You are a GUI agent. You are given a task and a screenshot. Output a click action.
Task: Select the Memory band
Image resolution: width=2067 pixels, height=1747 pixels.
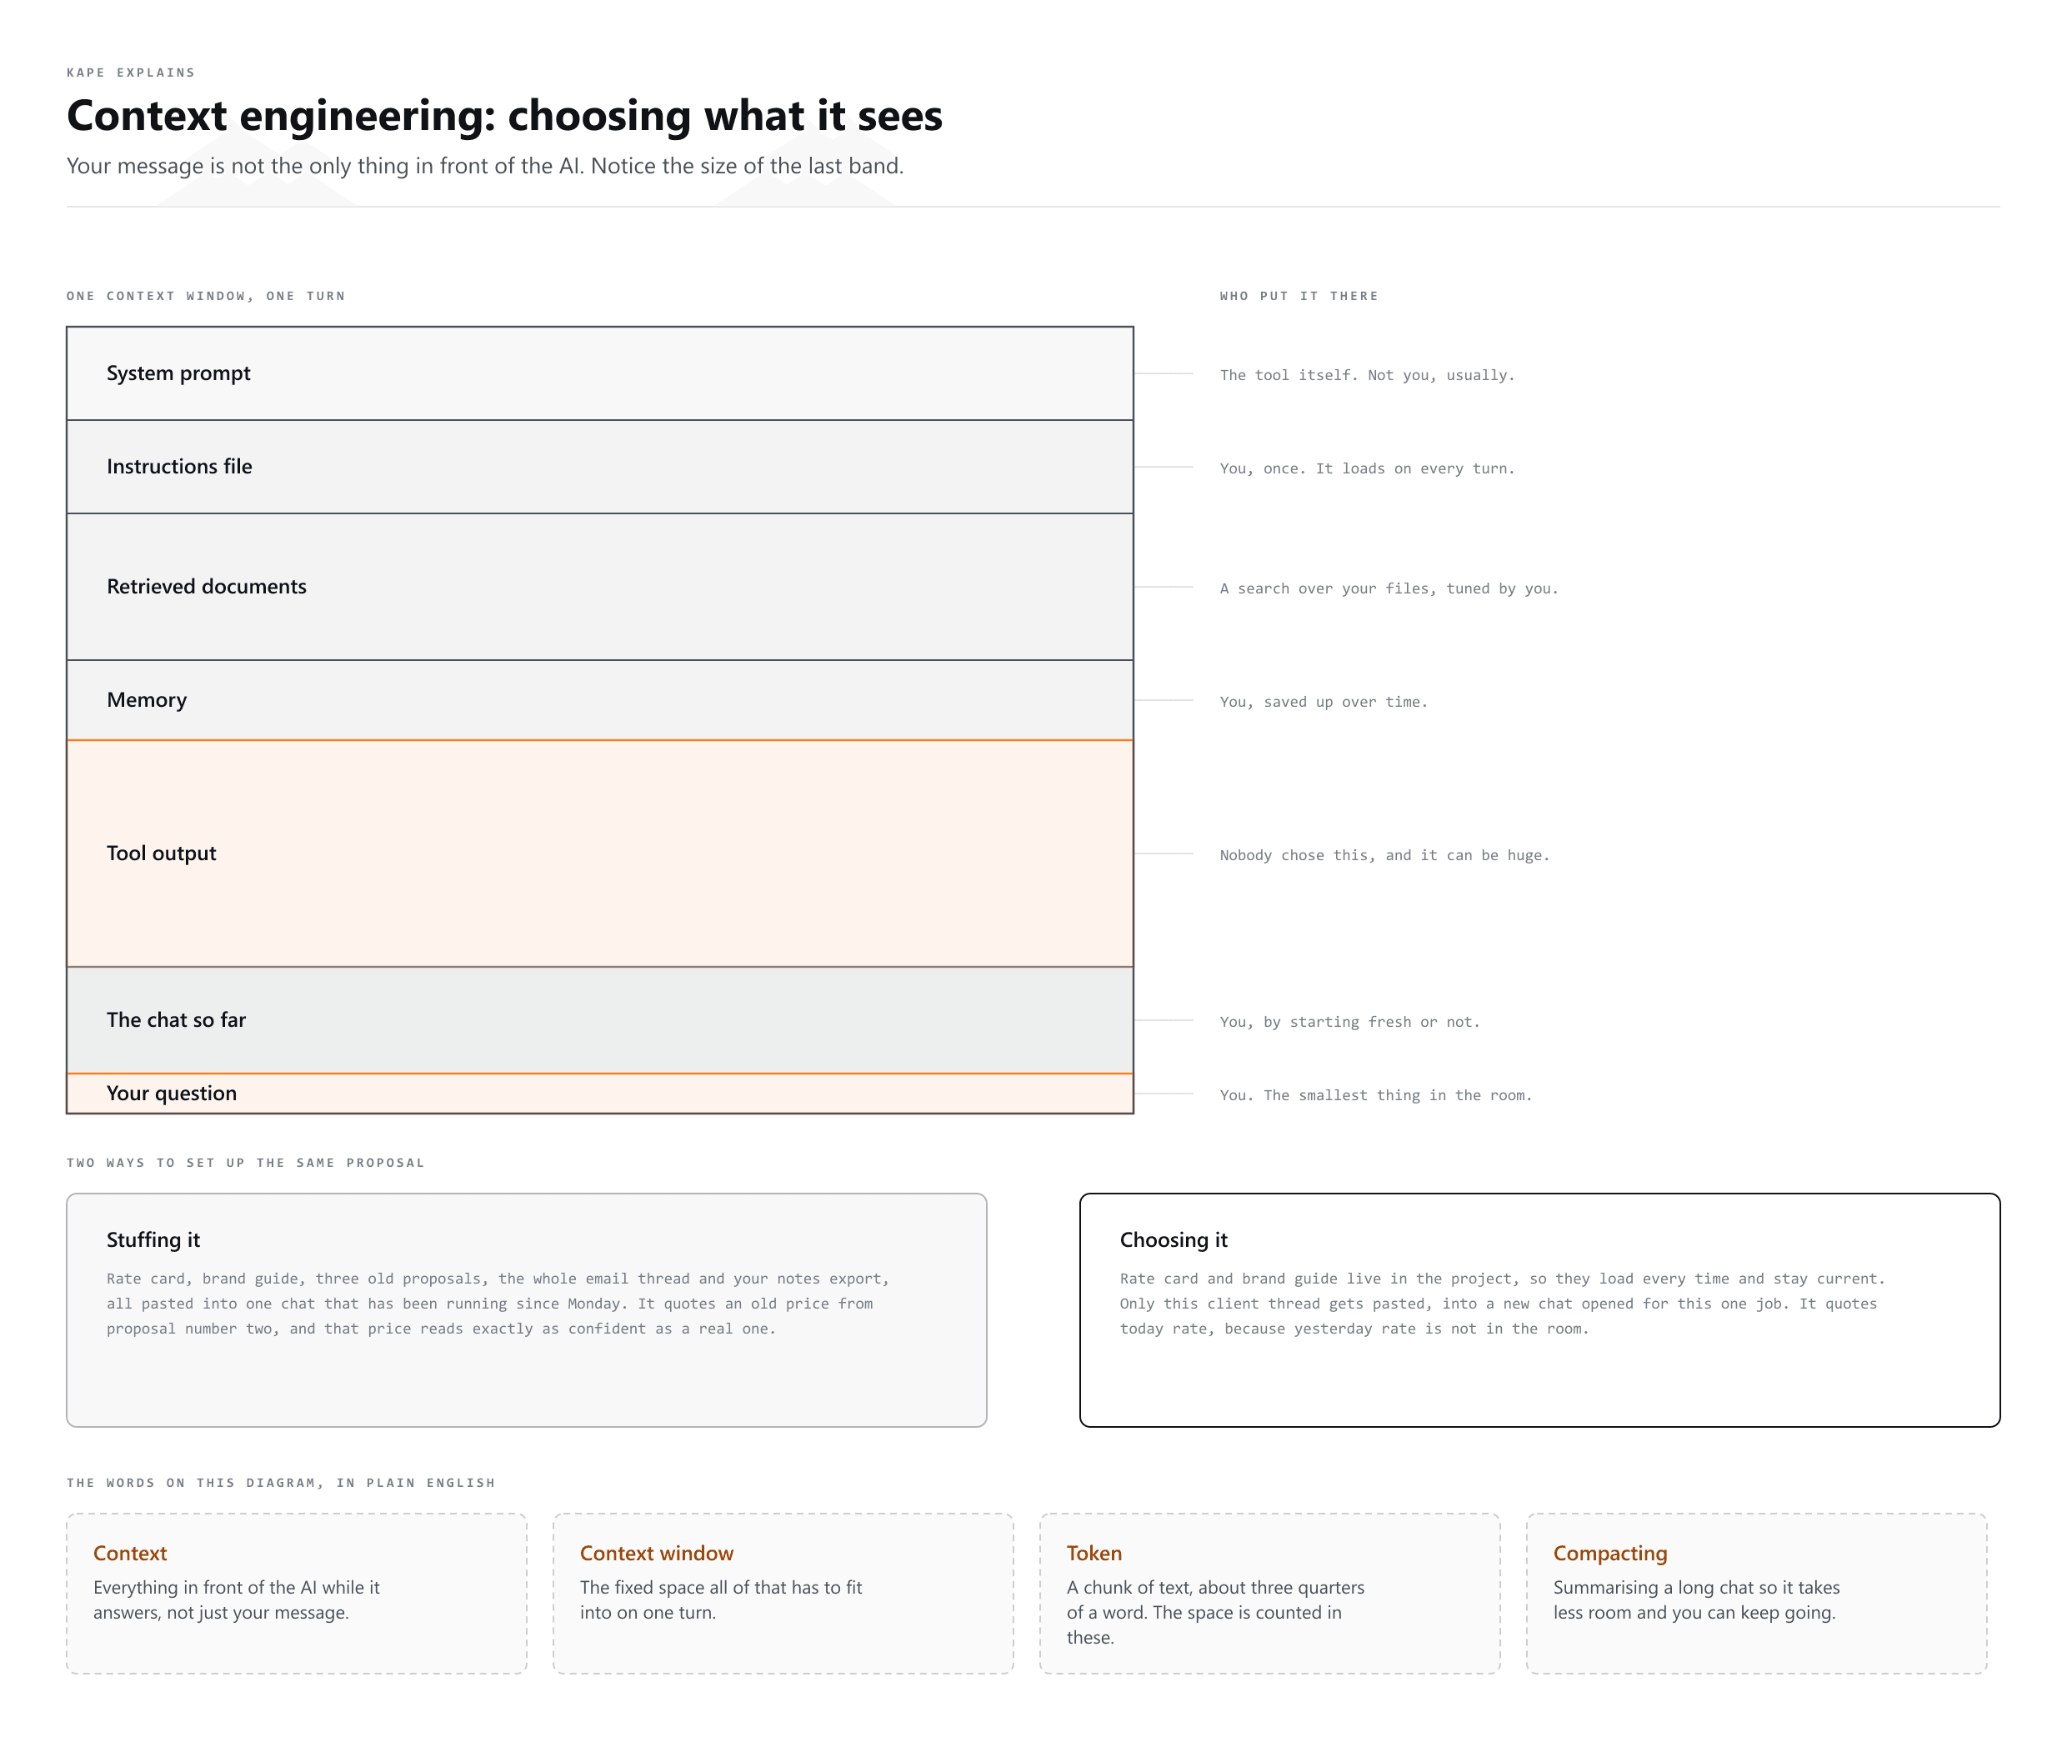click(599, 700)
